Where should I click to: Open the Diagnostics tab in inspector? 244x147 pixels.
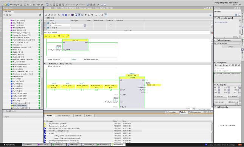(196, 112)
